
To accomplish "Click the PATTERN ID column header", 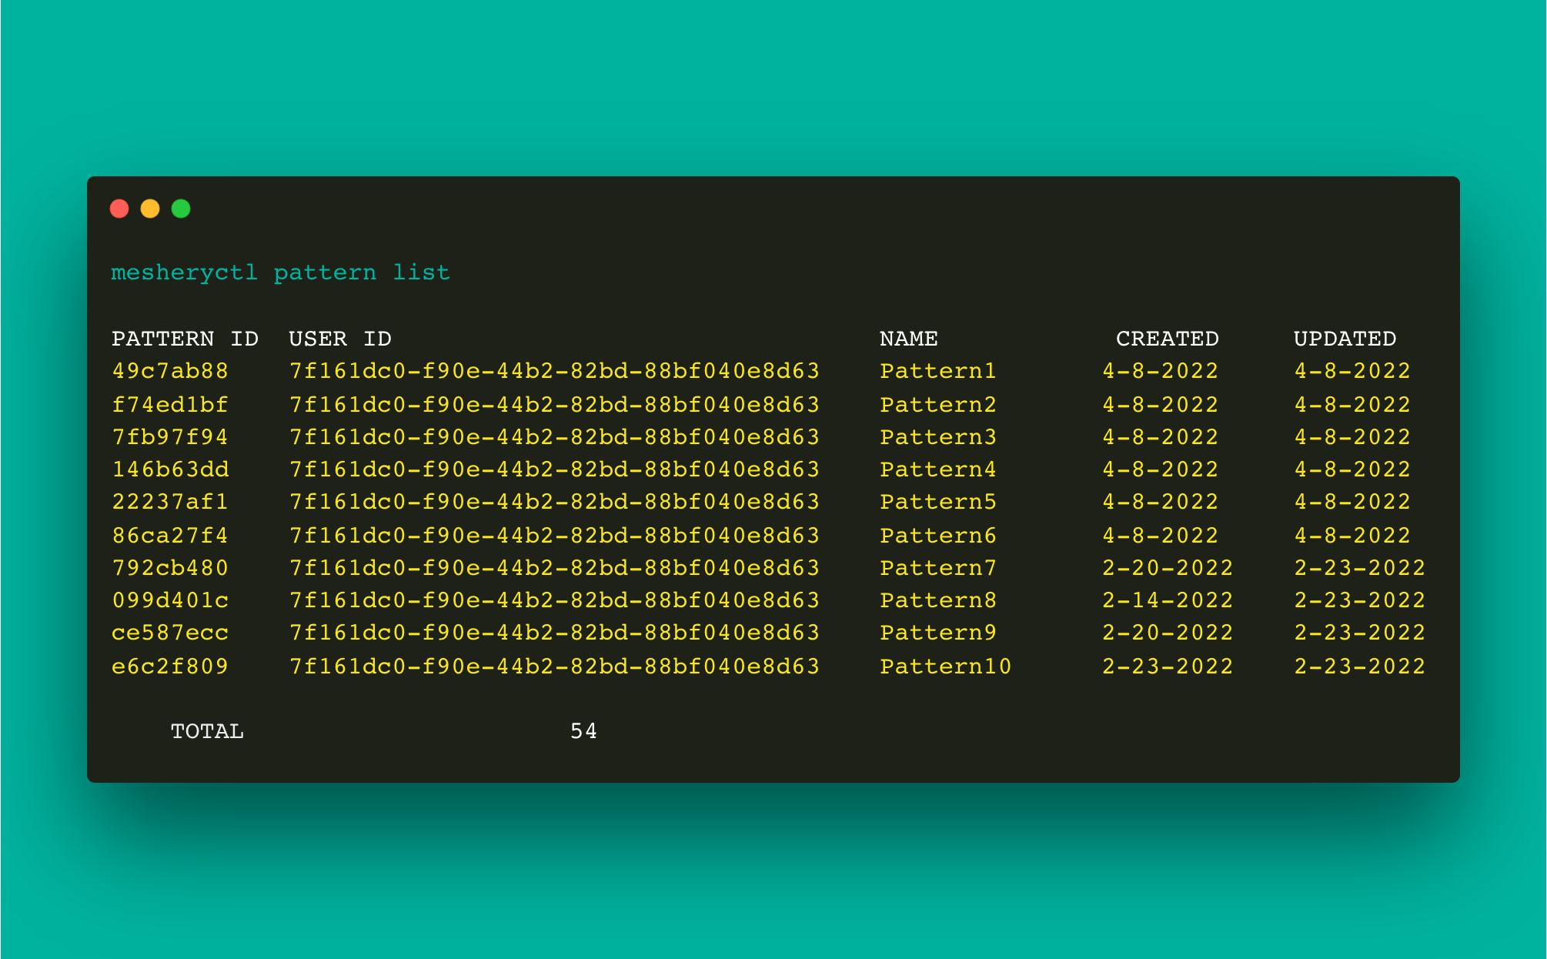I will [x=173, y=338].
